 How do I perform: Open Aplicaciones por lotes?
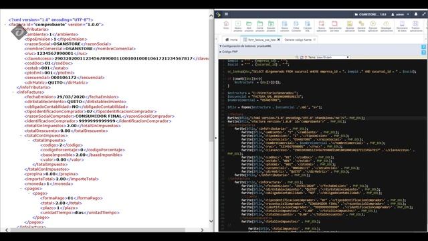[x=335, y=26]
